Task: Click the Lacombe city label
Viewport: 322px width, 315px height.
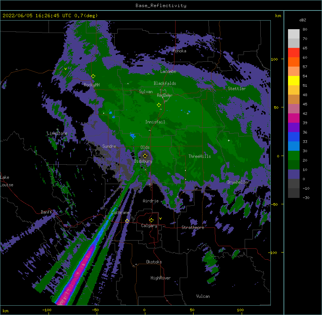Action: coord(168,71)
